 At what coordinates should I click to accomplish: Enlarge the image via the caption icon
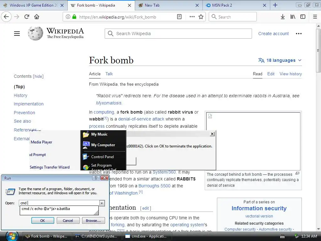coord(297,173)
